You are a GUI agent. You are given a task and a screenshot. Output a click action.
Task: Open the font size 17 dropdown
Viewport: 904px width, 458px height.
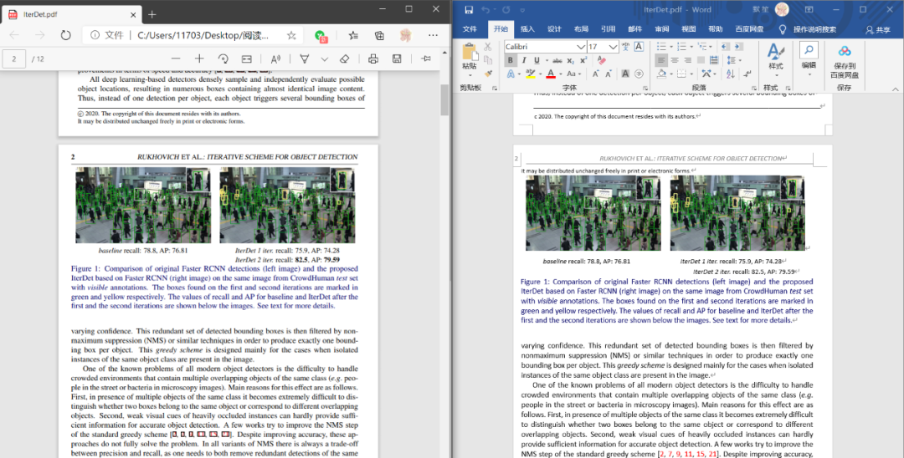tap(613, 47)
